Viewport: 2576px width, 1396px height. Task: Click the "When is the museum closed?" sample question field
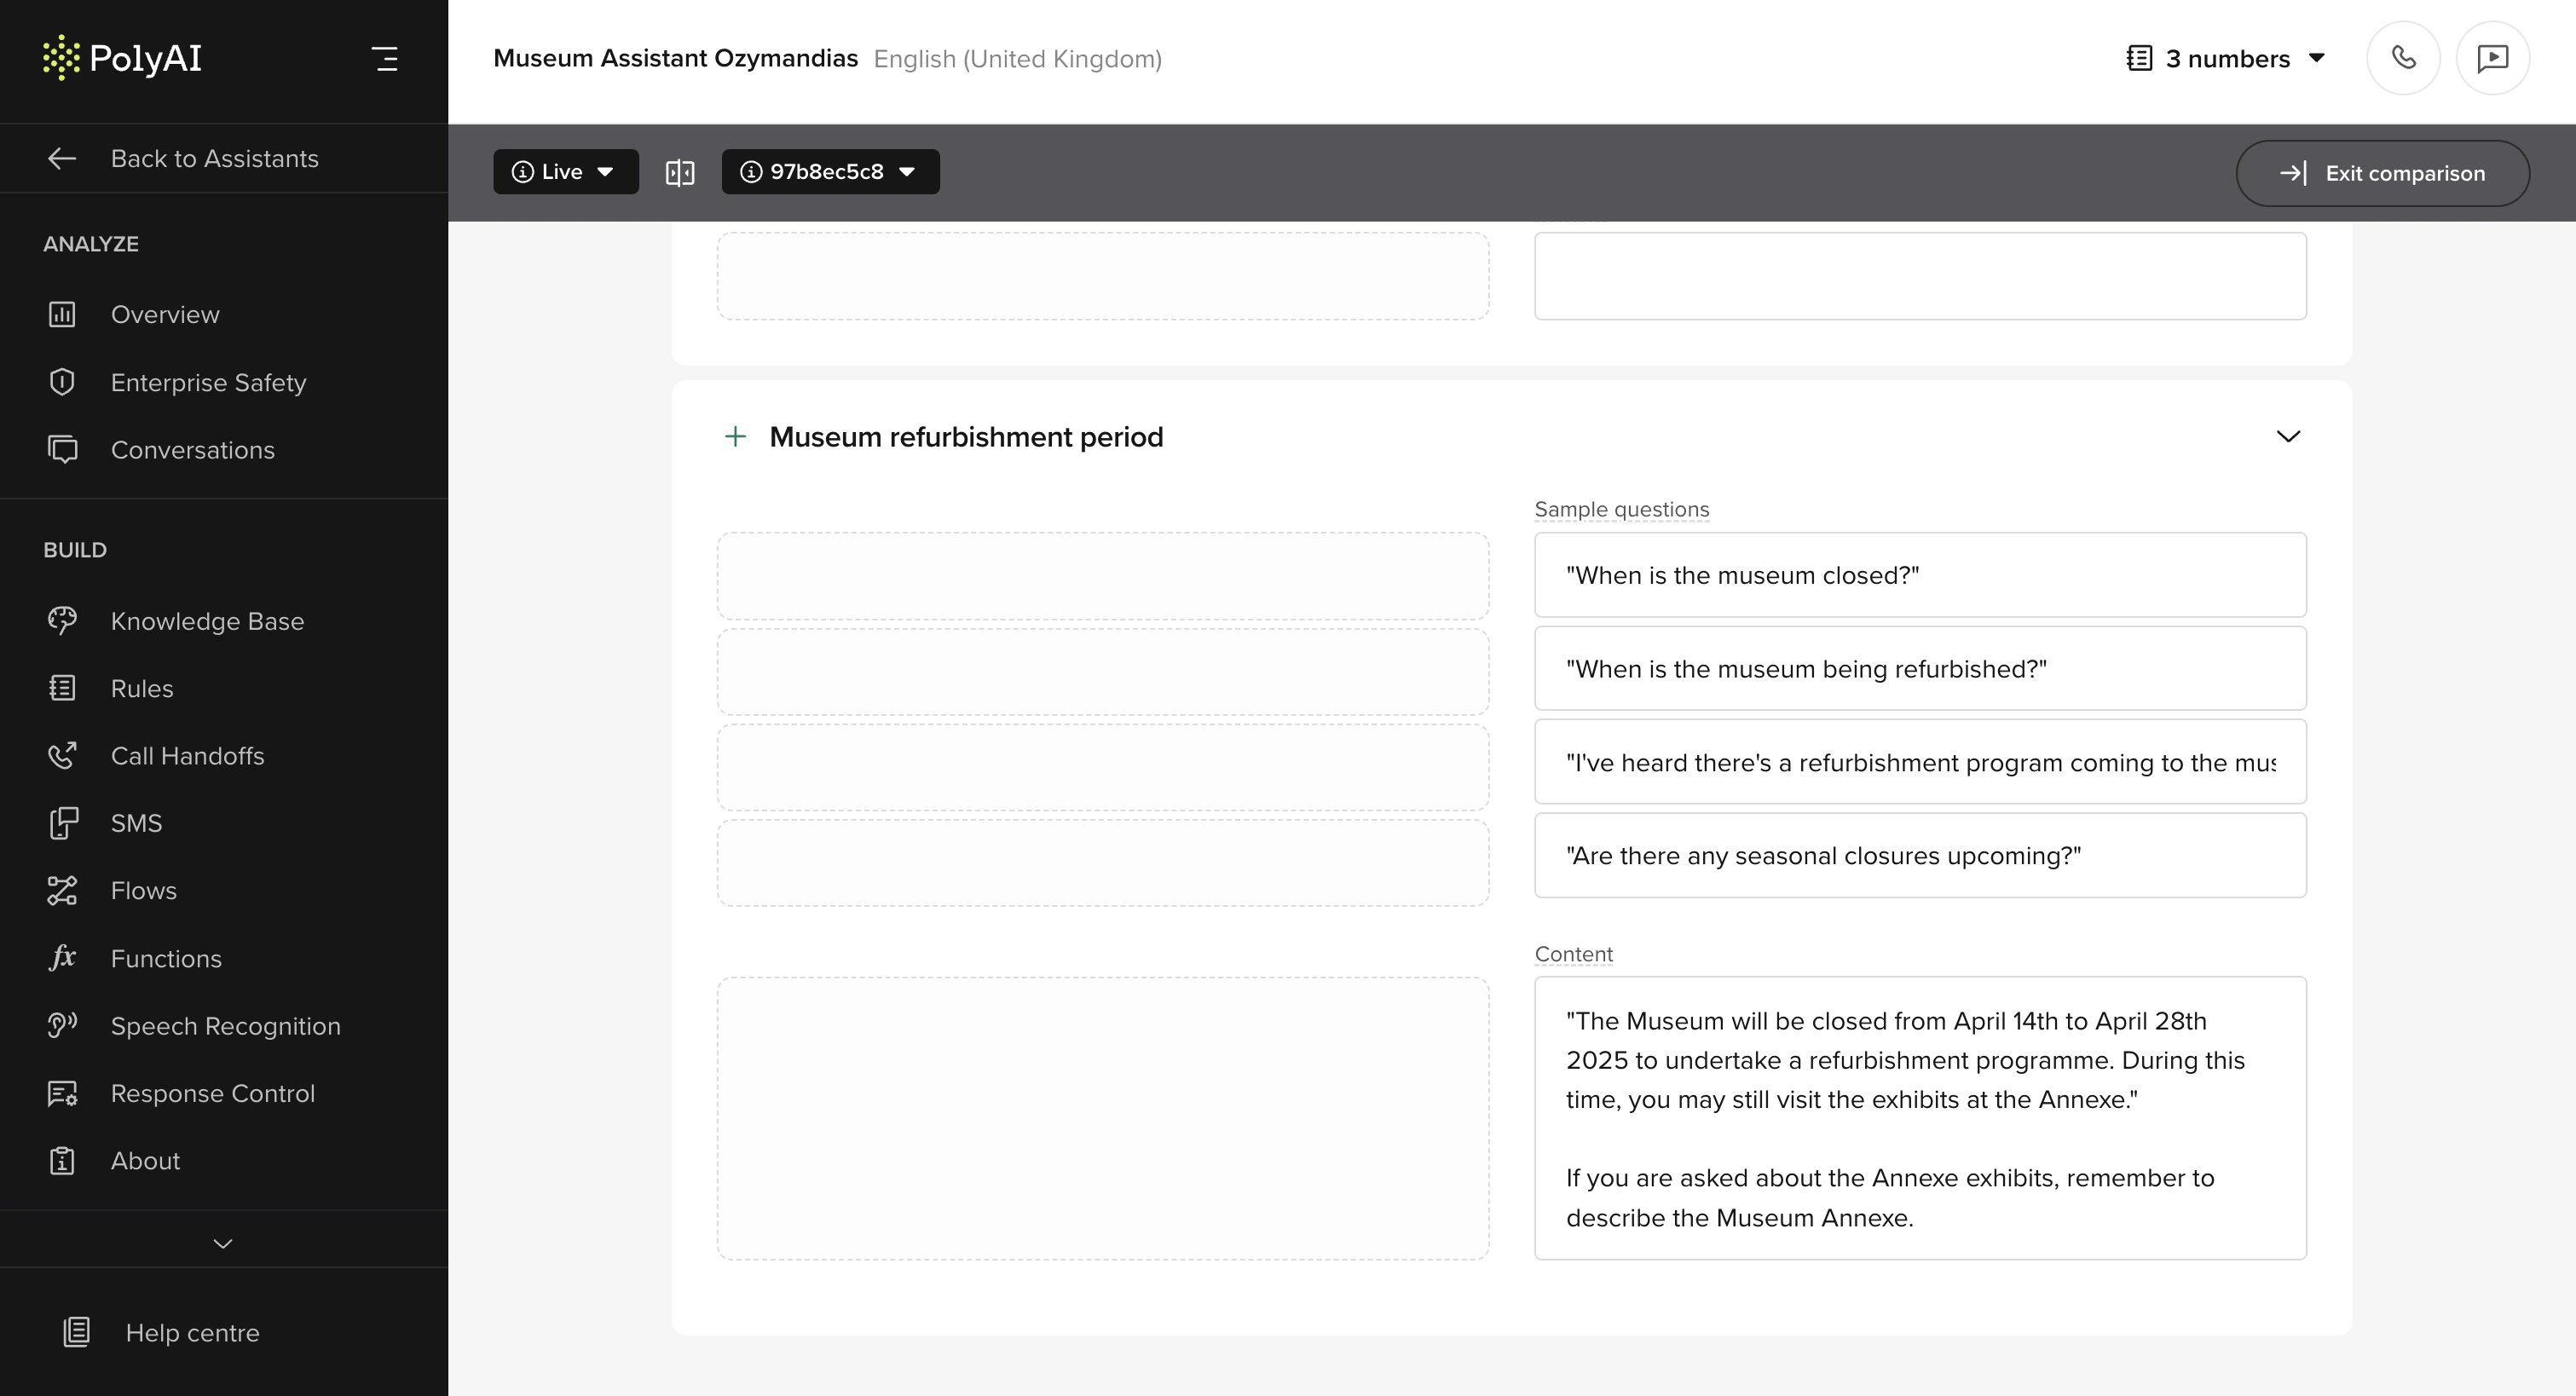(1919, 575)
